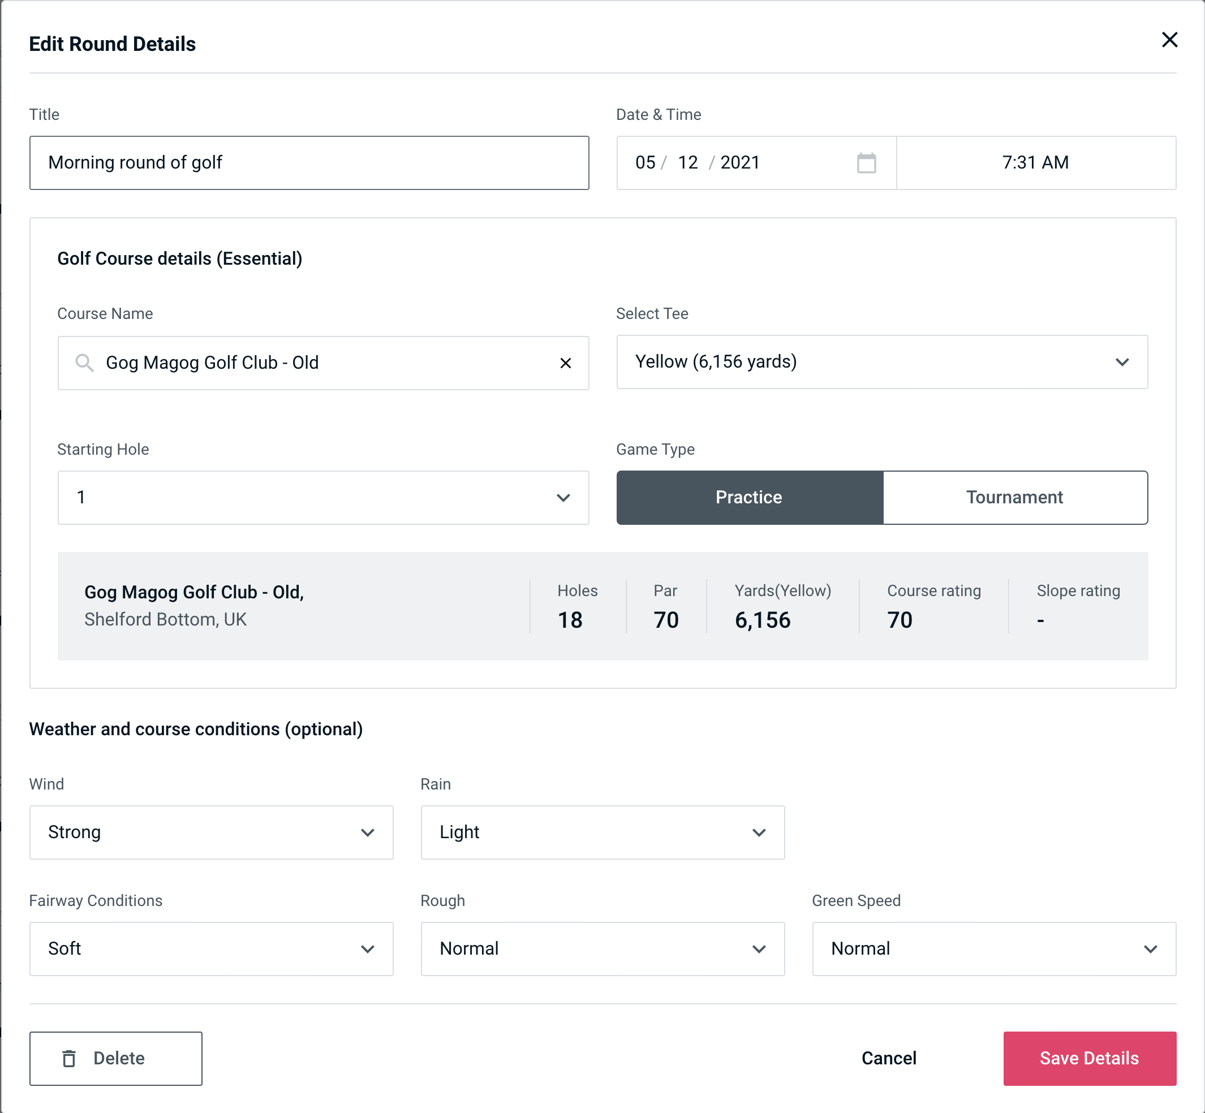Click the calendar icon for date picker
Viewport: 1205px width, 1113px height.
tap(866, 163)
